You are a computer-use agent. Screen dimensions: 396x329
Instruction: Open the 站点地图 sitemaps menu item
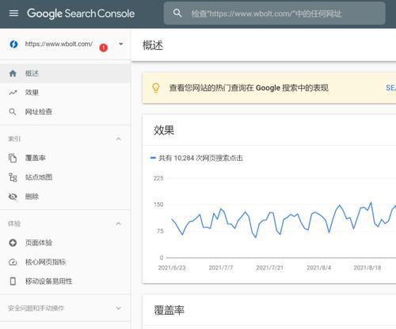point(65,178)
